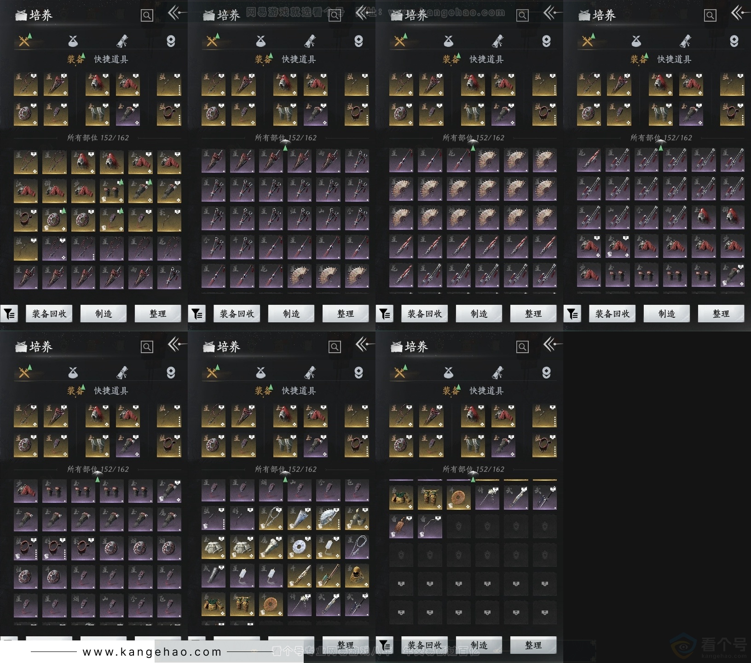The height and width of the screenshot is (663, 751).
Task: Select crossed-swords category in bottom-left panel
Action: [24, 372]
